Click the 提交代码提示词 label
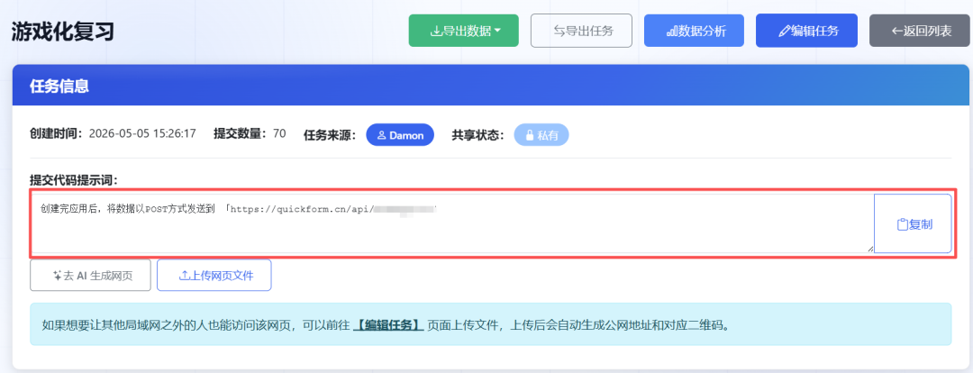 point(74,180)
